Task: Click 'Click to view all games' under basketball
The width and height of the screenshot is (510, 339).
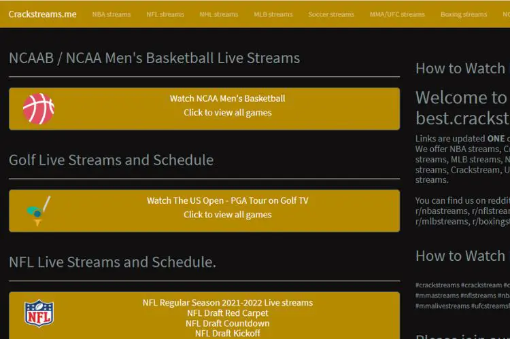Action: point(227,113)
